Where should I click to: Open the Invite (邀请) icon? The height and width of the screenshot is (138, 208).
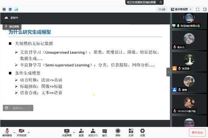(x=81, y=133)
